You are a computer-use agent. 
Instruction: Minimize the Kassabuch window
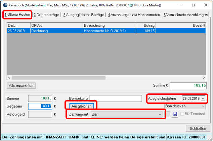(x=181, y=5)
